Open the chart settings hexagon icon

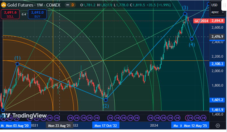(218, 125)
